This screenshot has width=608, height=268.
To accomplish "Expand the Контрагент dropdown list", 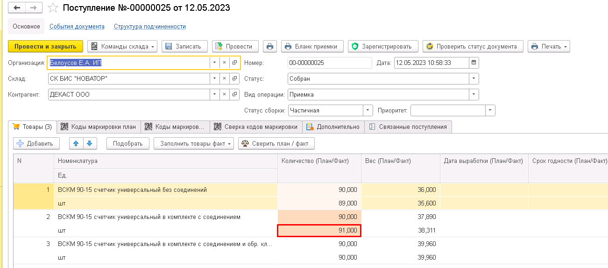I will coord(214,94).
